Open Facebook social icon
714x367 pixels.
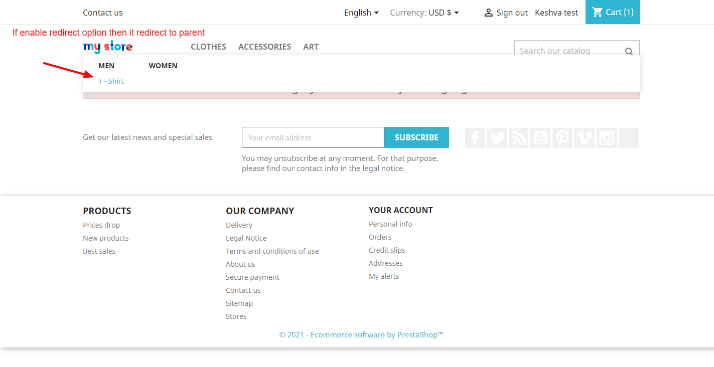point(475,138)
